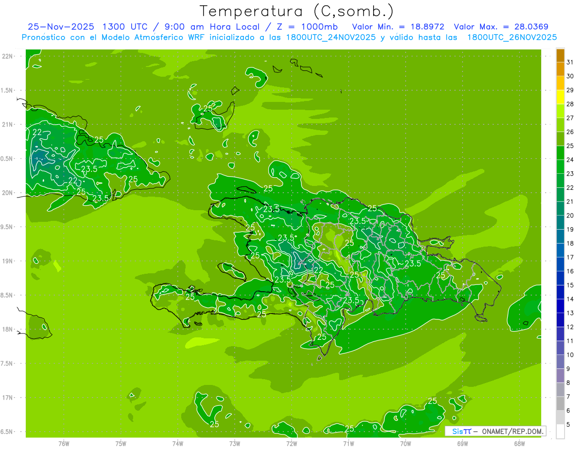The height and width of the screenshot is (450, 583).
Task: Click the '20N' latitude axis label
Action: (x=8, y=193)
